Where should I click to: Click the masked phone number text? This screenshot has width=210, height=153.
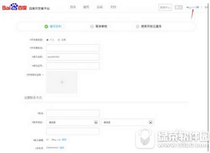[52, 148]
